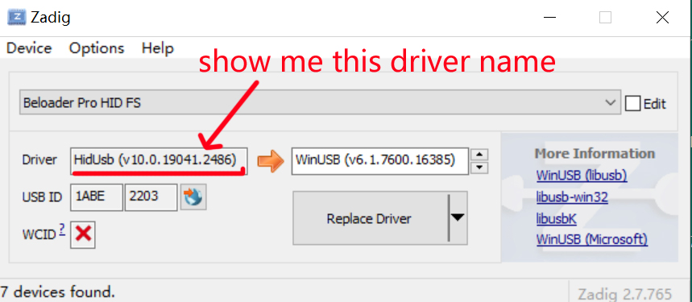The image size is (692, 302).
Task: Click the target driver WinUSB field
Action: coord(379,160)
